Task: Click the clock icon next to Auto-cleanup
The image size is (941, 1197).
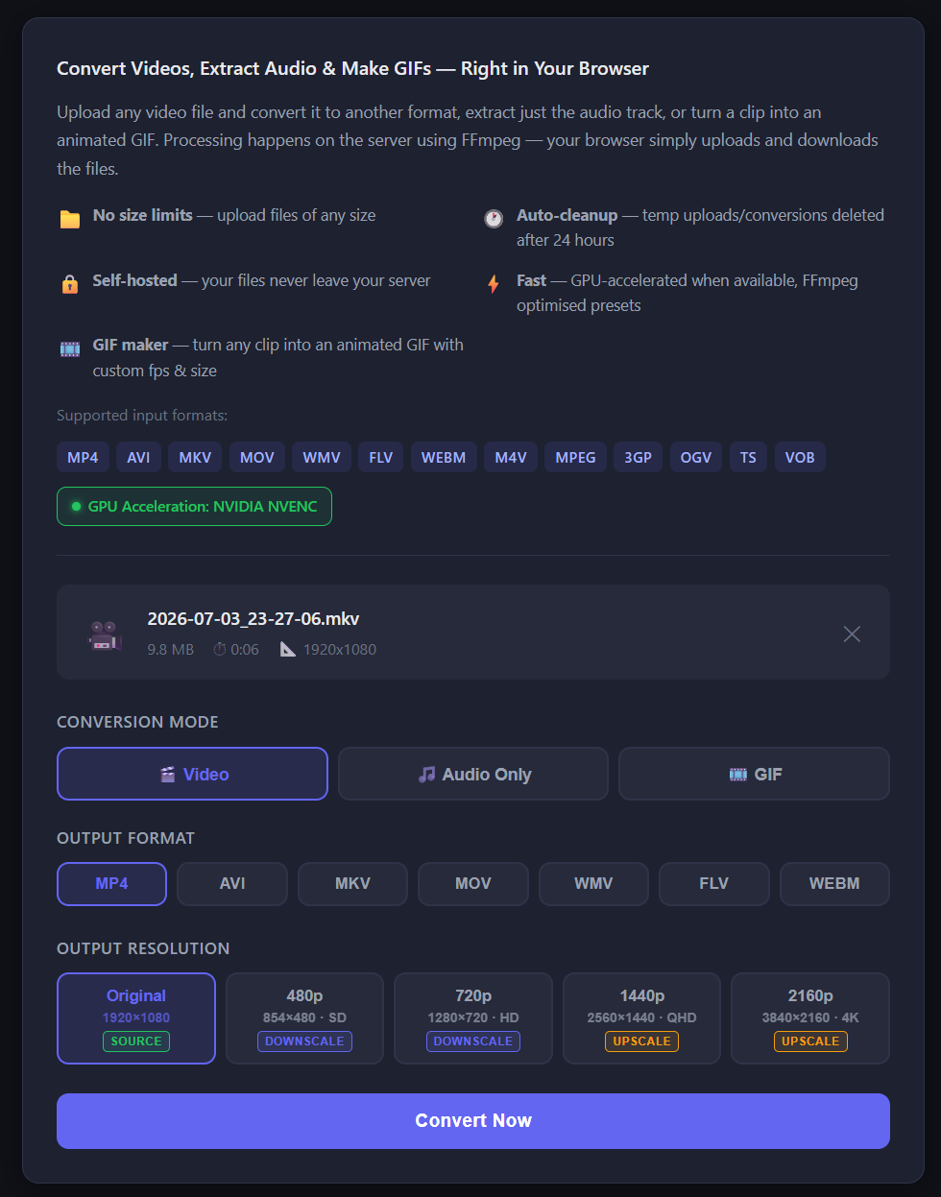Action: (494, 218)
